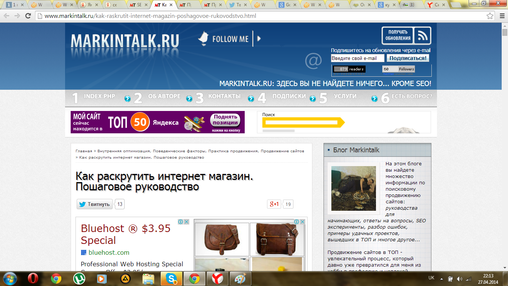Viewport: 508px width, 286px height.
Task: Click the 'ПОЛУЧАТЬ ОБНОВЛЕНИЯ' button
Action: coord(398,36)
